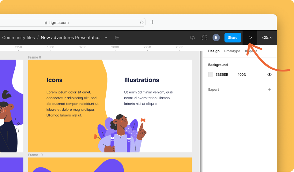Click the figma.com address bar
The image size is (294, 172).
point(73,22)
